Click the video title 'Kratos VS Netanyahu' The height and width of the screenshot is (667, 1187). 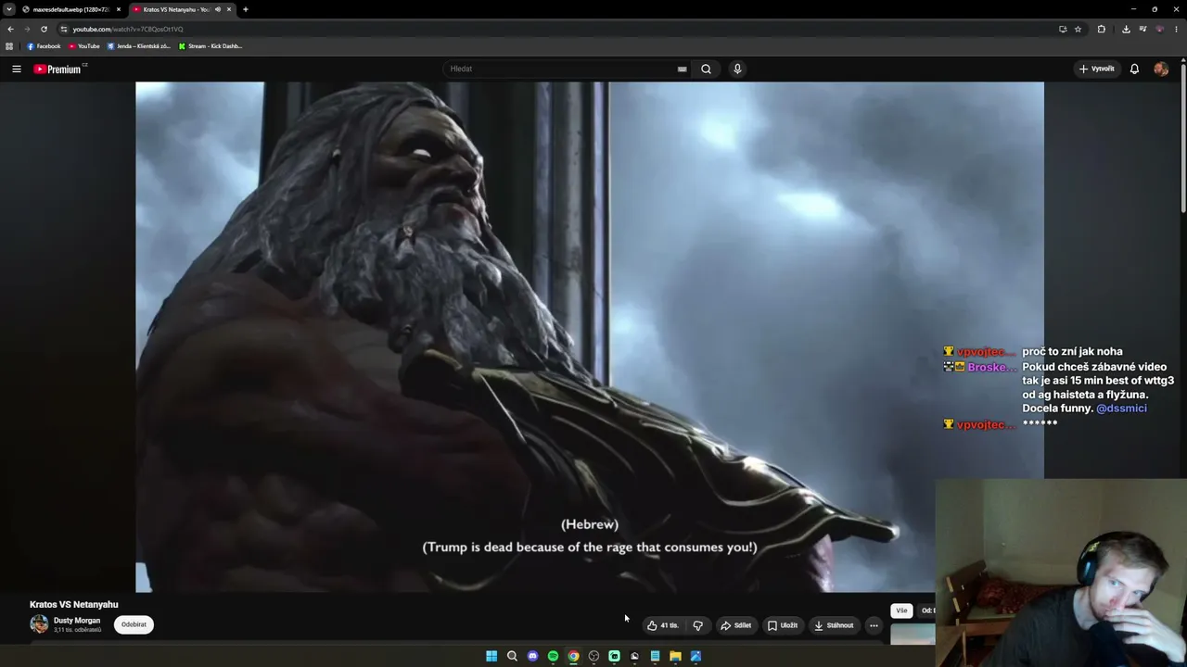pos(74,605)
